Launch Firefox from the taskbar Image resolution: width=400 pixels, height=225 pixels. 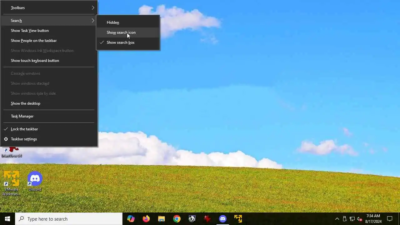146,219
